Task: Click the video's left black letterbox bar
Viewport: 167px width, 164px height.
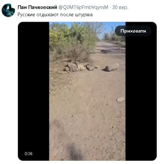Action: (33, 91)
